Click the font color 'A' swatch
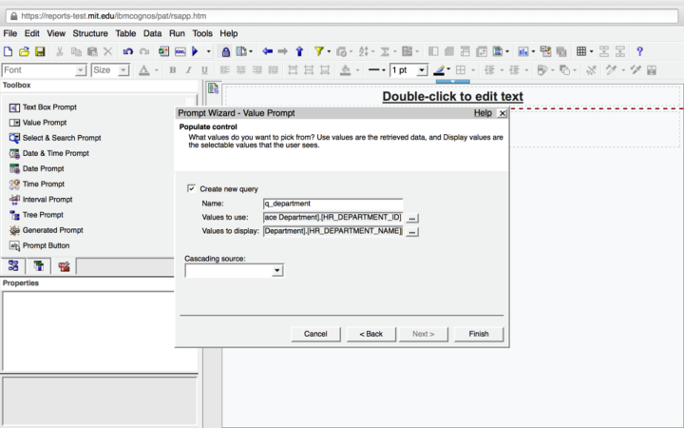684x428 pixels. click(x=143, y=70)
